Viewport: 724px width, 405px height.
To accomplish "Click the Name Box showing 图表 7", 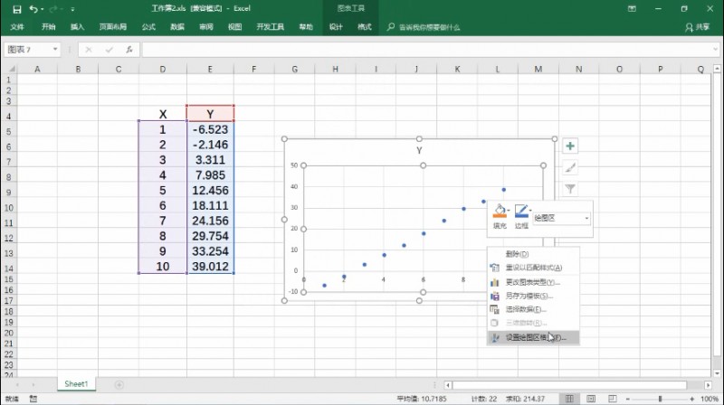I will [x=28, y=50].
